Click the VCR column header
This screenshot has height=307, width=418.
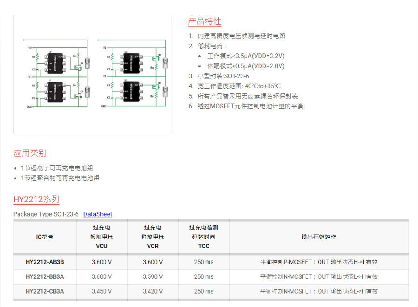[153, 237]
